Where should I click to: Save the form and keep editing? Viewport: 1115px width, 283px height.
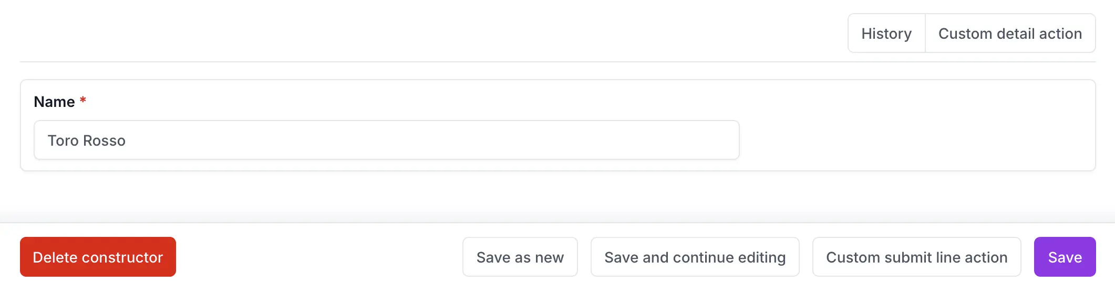click(x=695, y=257)
